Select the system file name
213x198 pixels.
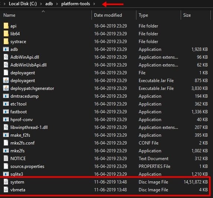pos(17,182)
